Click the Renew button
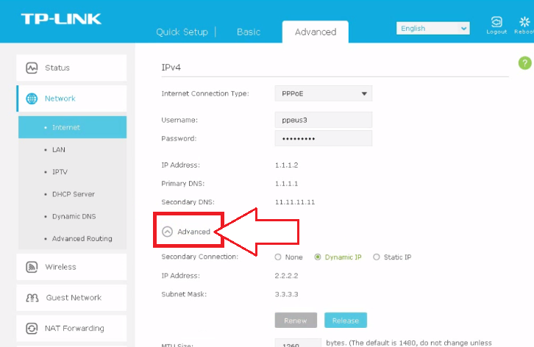This screenshot has width=534, height=347. click(x=296, y=320)
